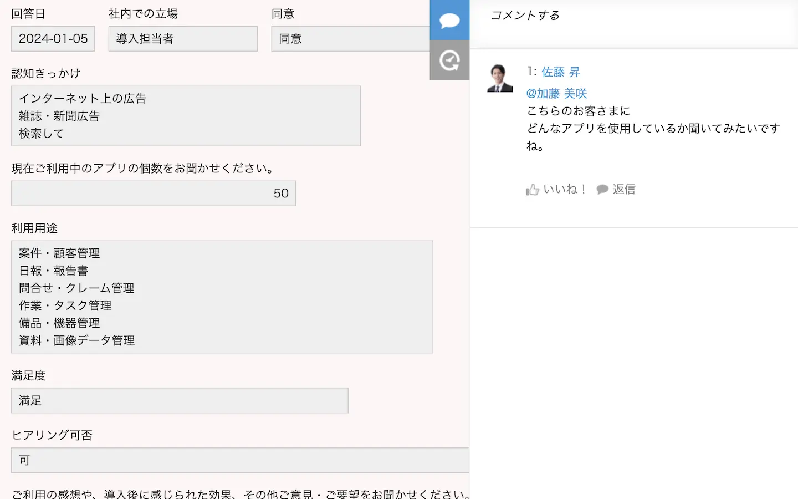Show the record change history tab
This screenshot has width=798, height=499.
[449, 60]
